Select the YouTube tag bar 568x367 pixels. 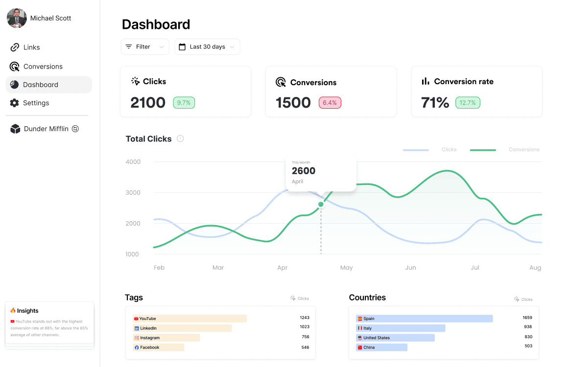tap(190, 319)
